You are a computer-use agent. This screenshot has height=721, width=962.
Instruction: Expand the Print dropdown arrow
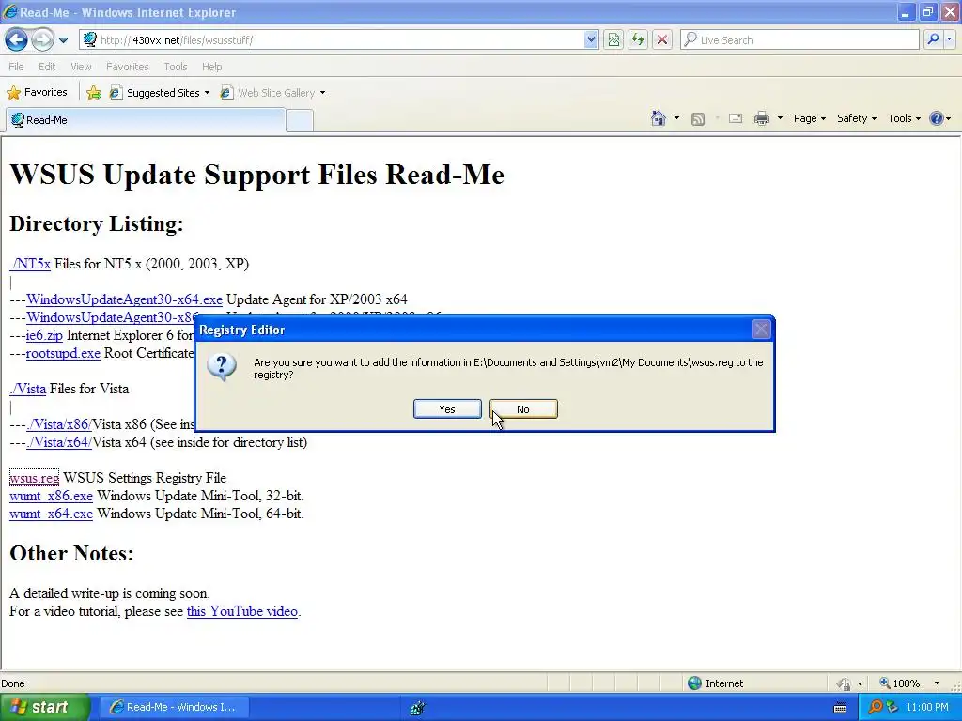(780, 118)
